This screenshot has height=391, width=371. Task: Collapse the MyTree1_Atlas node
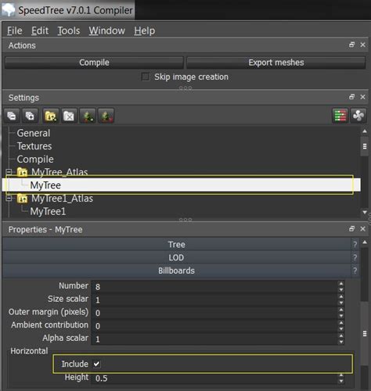pos(9,199)
